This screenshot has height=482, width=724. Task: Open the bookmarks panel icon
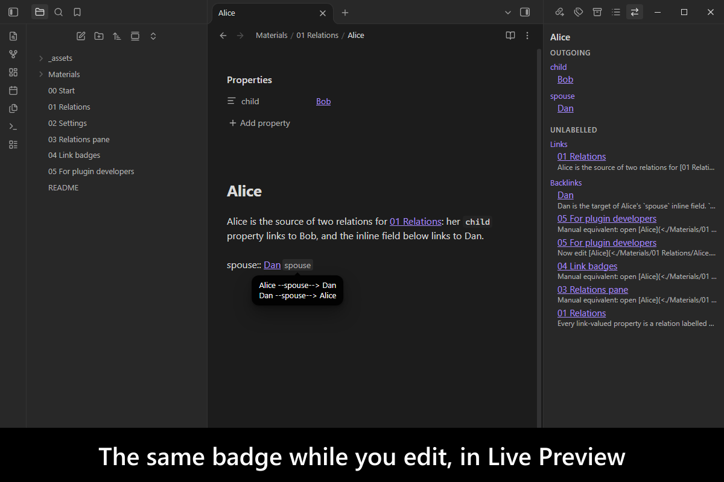77,12
